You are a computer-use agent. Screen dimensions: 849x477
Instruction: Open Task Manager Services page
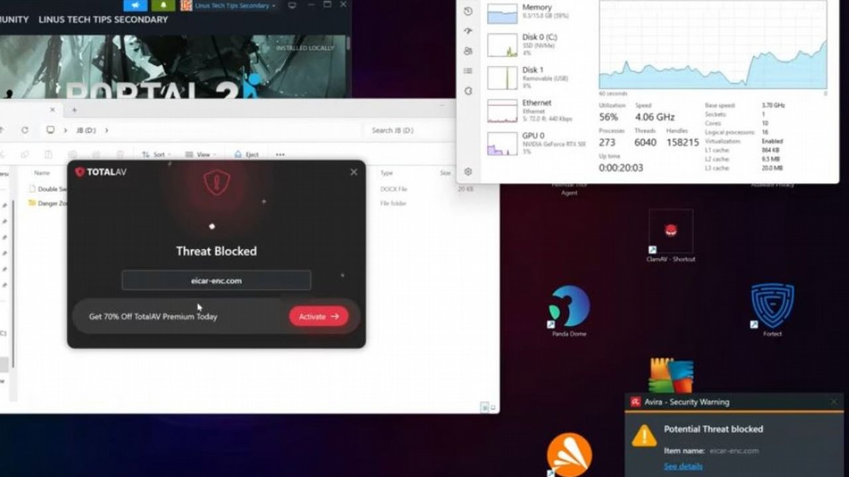click(468, 91)
